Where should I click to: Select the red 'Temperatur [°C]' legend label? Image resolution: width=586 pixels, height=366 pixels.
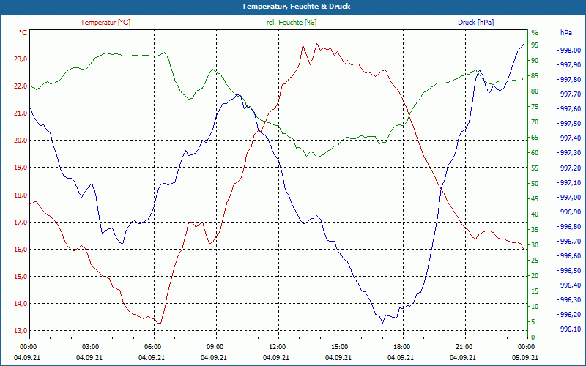click(x=105, y=23)
